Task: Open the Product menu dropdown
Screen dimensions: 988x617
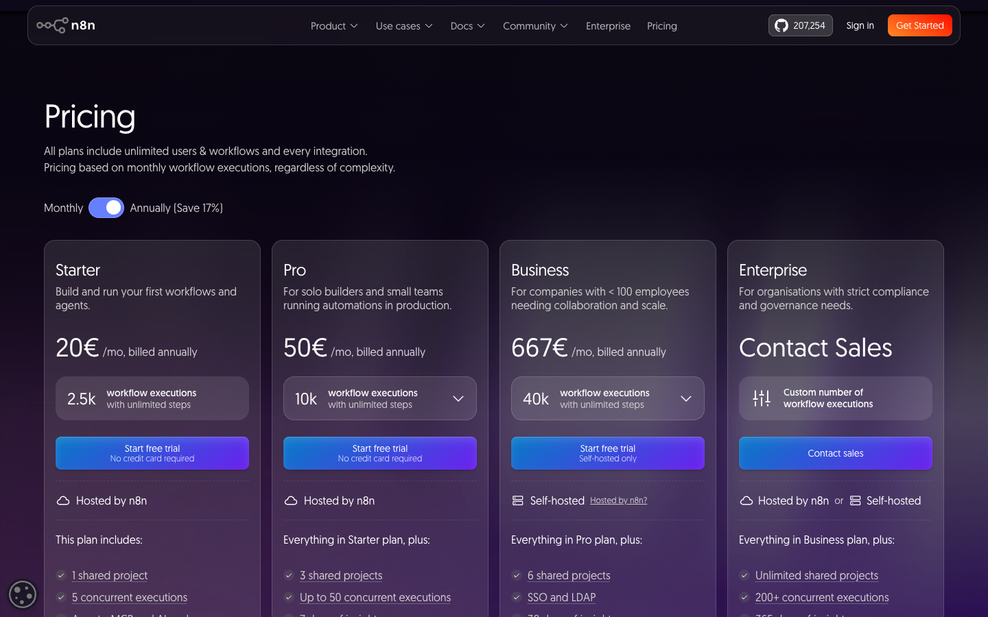Action: click(x=334, y=26)
